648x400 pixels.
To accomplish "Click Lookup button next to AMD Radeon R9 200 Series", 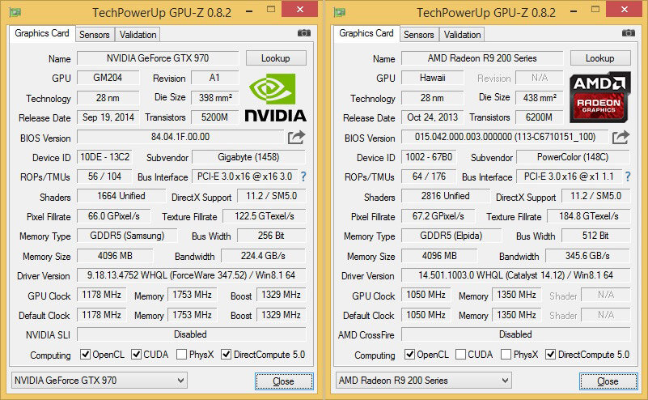I will pos(600,58).
